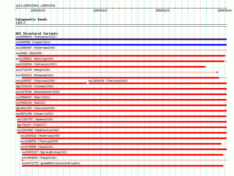Image resolution: width=234 pixels, height=176 pixels.
Task: Click the dgv78n140 (Fan2017) label
Action: pos(32,125)
